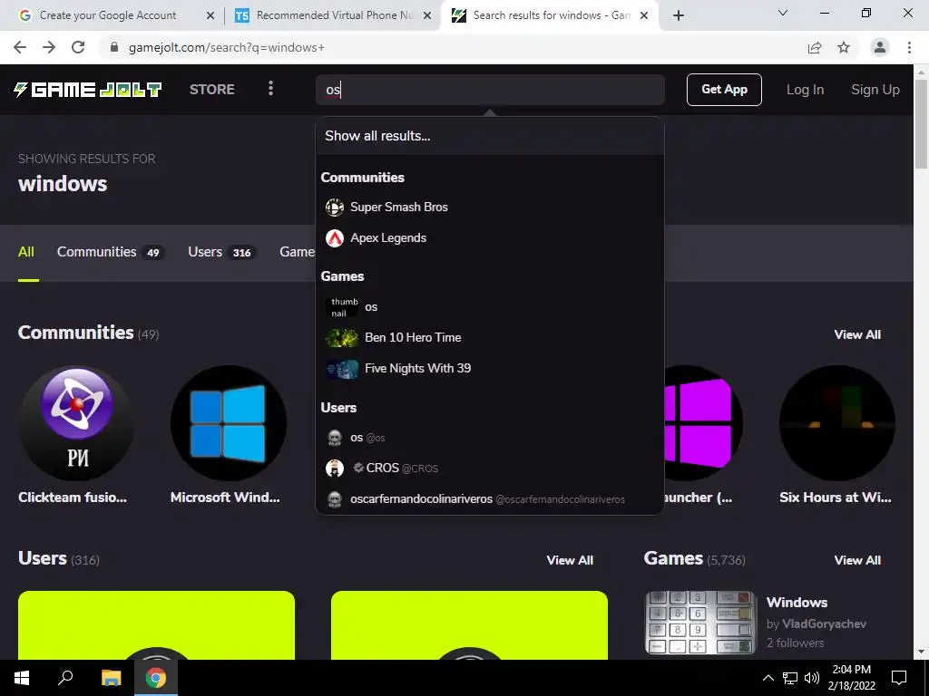Click Windows game title
This screenshot has width=929, height=696.
(797, 603)
